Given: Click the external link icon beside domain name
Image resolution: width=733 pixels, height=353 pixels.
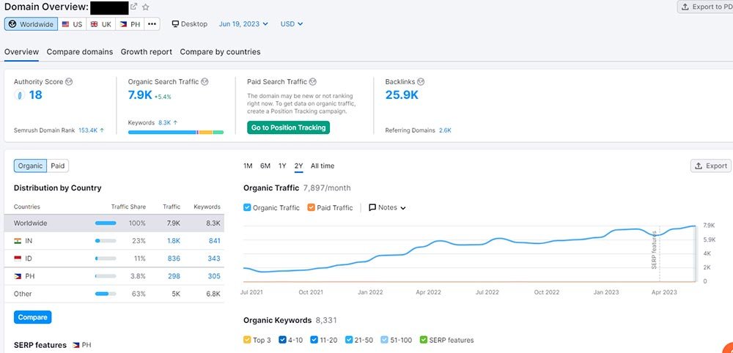Looking at the screenshot, I should click(x=134, y=7).
